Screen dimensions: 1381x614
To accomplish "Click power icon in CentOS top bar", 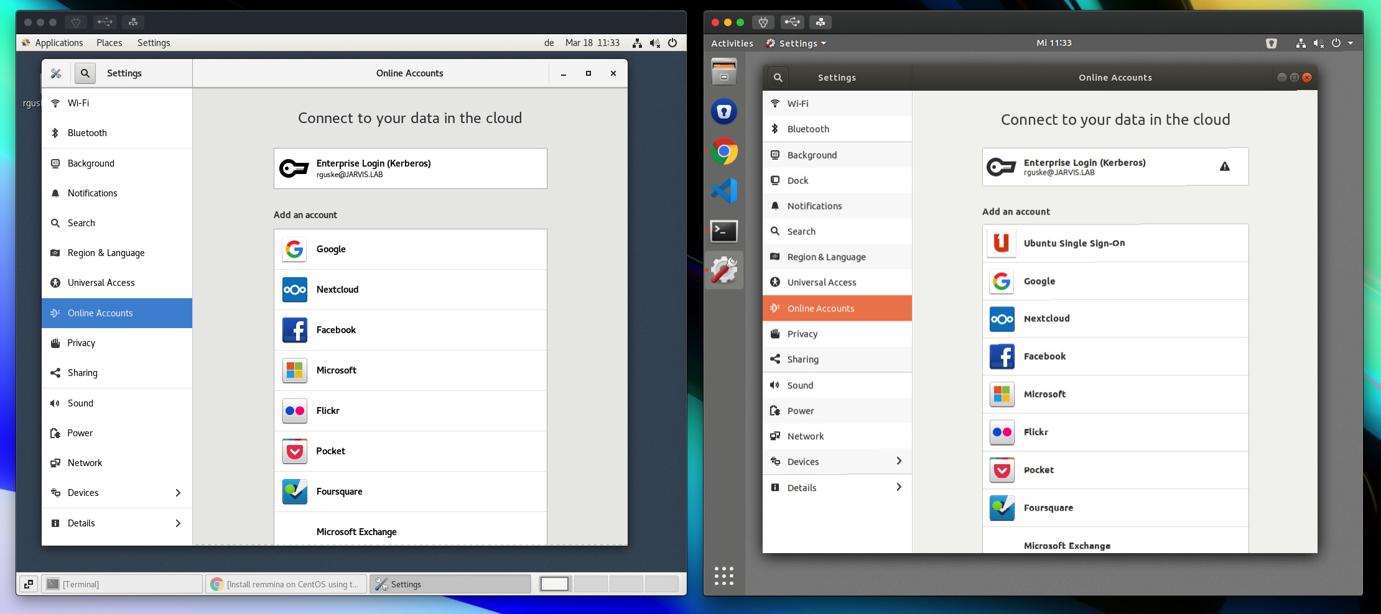I will point(672,43).
